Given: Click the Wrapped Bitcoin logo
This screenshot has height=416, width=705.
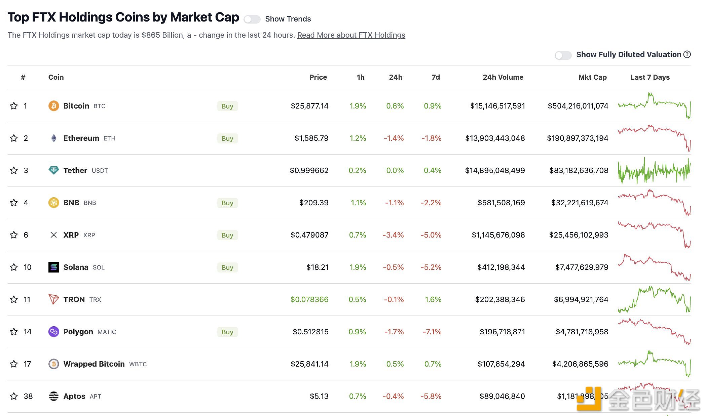Looking at the screenshot, I should point(53,364).
